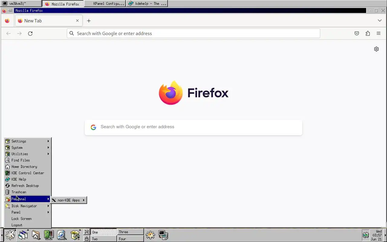Click the Firefox address bar
The image size is (387, 242).
tap(193, 34)
